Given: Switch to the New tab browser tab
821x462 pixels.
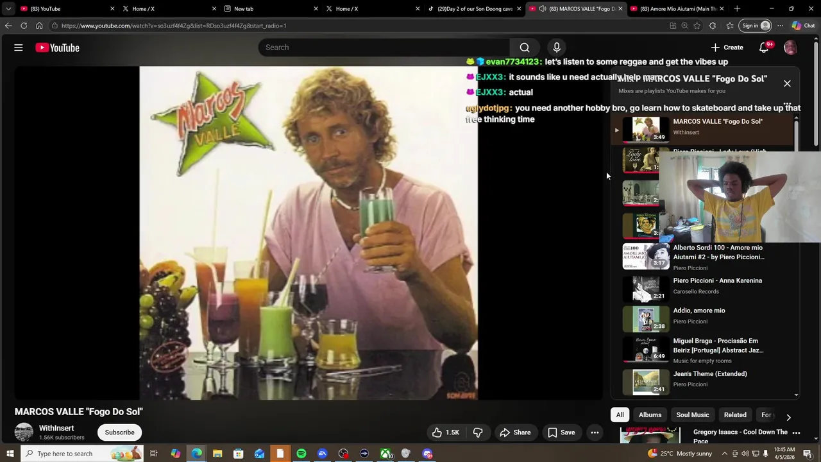Looking at the screenshot, I should [x=271, y=9].
